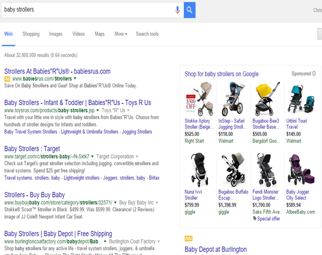This screenshot has width=322, height=255.
Task: Click the InStep Safari jogging stroller image
Action: 233,99
